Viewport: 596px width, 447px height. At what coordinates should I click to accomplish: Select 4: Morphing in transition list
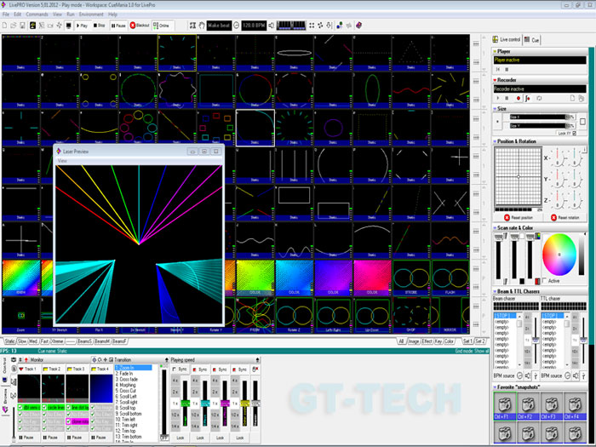(x=125, y=385)
